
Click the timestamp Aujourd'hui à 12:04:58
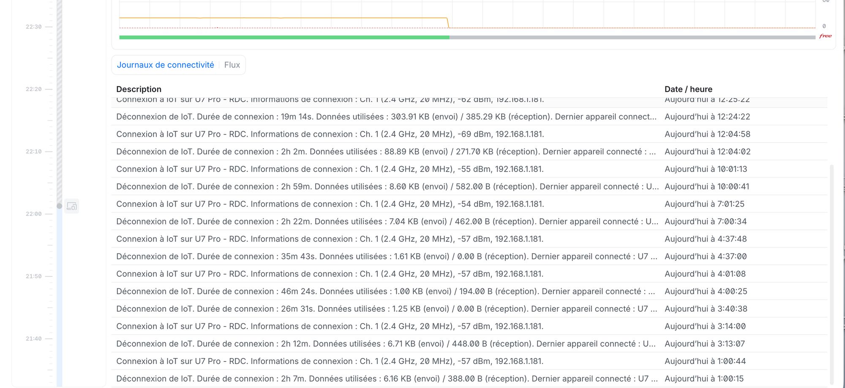[x=707, y=134]
